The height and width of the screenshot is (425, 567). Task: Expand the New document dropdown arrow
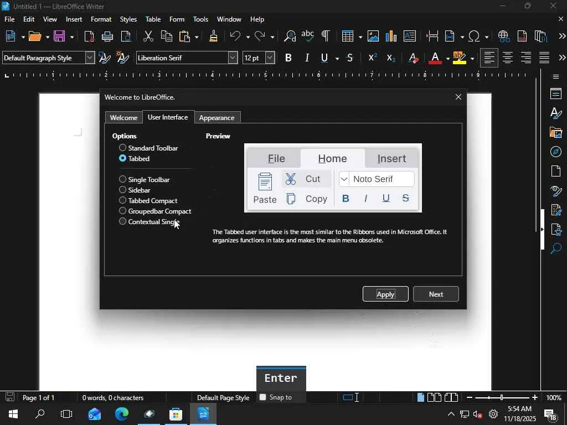[x=23, y=37]
